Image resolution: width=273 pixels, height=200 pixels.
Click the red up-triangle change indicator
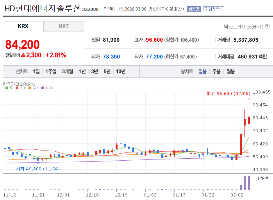(23, 55)
